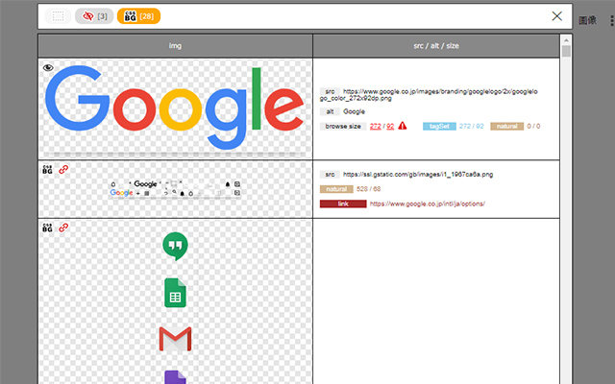The image size is (615, 384).
Task: Click the green Google Sheets icon
Action: click(175, 293)
